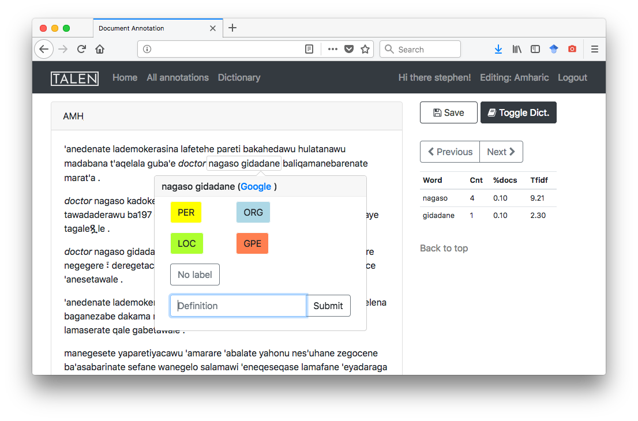Viewport: 638px width, 421px height.
Task: Click the Tfidf column header
Action: (x=539, y=180)
